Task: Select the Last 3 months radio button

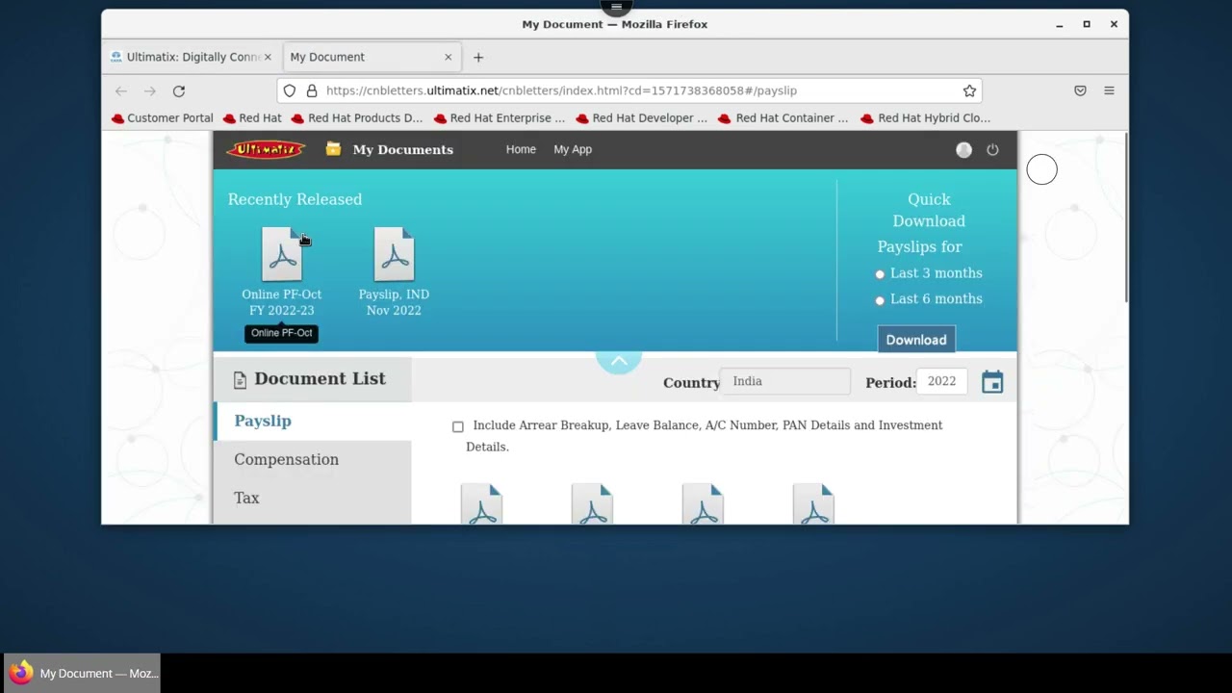Action: pyautogui.click(x=880, y=274)
